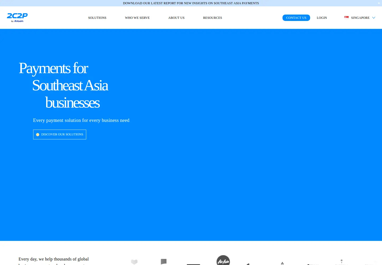Screen dimensions: 382x265
Task: Click the 'Payments for Southeast Asia businesses' heading
Action: 64,85
